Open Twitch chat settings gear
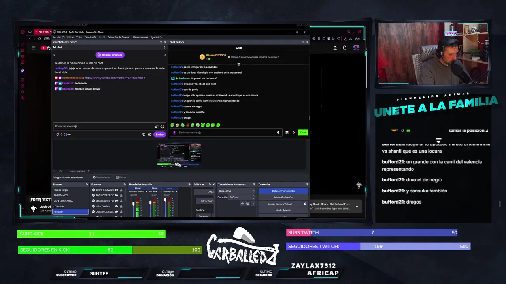 149,135
